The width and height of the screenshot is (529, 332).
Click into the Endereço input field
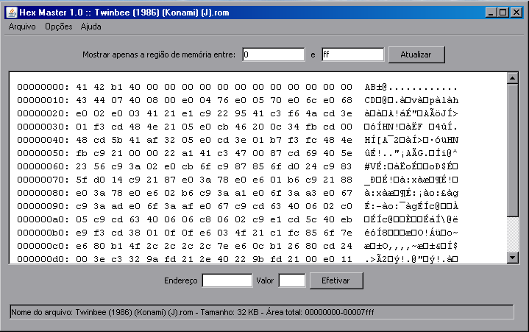pos(227,280)
